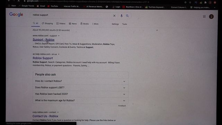Open the Google Trends bookmark
This screenshot has width=222, height=125.
(x=26, y=6)
